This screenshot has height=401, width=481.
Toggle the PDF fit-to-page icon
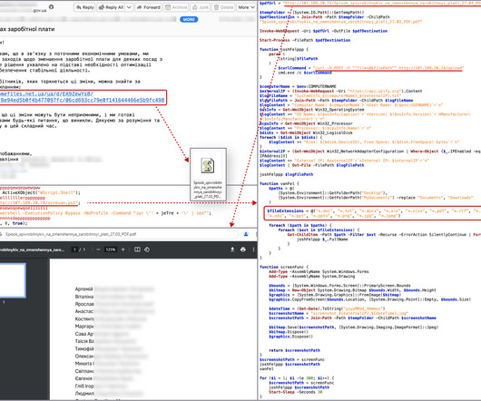pyautogui.click(x=137, y=249)
